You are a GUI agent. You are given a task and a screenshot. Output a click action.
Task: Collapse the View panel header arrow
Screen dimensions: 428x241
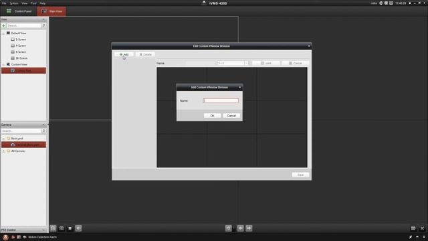pos(43,19)
